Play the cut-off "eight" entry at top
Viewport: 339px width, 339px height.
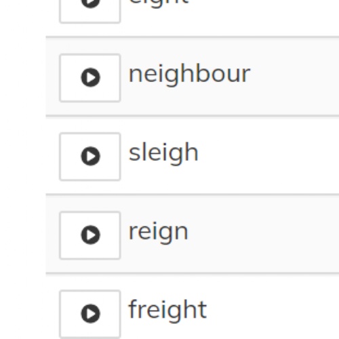(90, 10)
